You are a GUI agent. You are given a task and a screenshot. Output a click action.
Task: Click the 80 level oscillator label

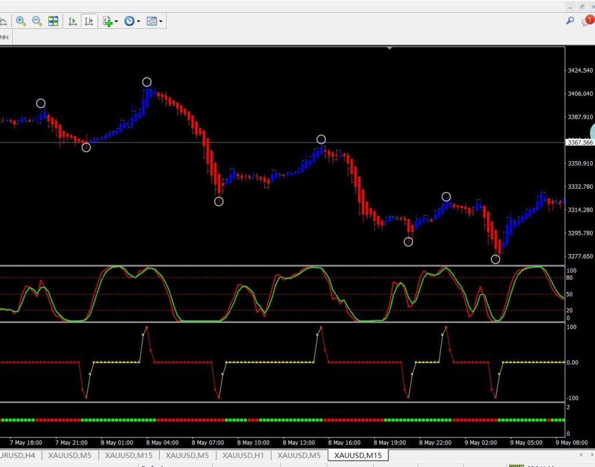coord(569,278)
